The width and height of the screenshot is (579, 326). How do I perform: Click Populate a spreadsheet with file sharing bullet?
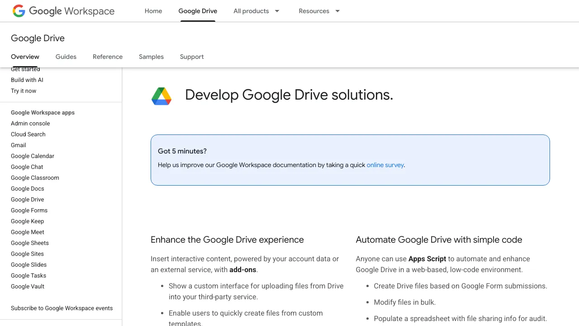pos(460,319)
